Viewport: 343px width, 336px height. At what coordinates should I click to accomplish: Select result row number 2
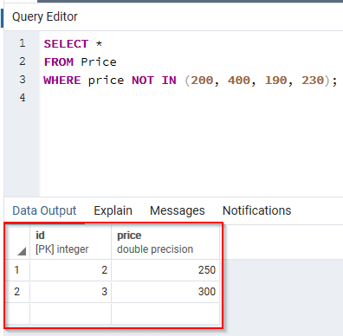(16, 292)
